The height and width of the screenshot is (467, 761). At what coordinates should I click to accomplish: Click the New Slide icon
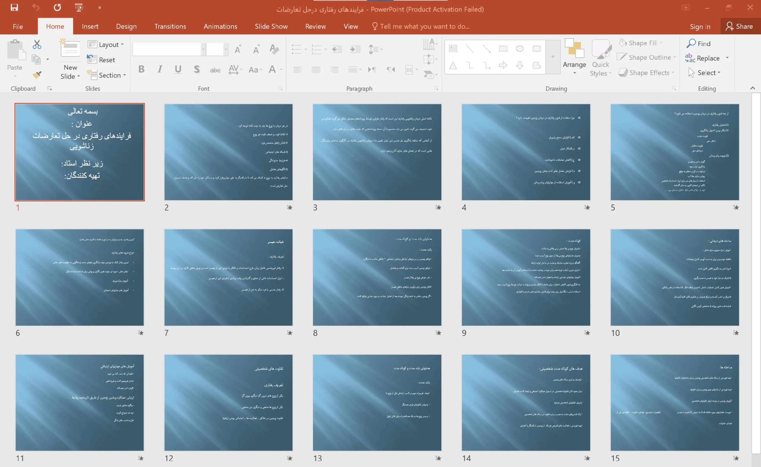pyautogui.click(x=70, y=48)
